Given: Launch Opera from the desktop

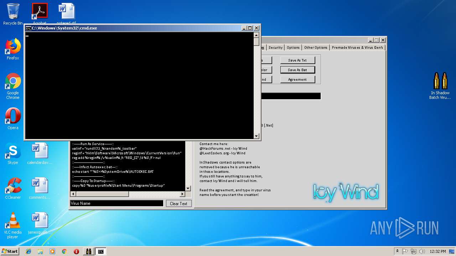Looking at the screenshot, I should [x=13, y=119].
